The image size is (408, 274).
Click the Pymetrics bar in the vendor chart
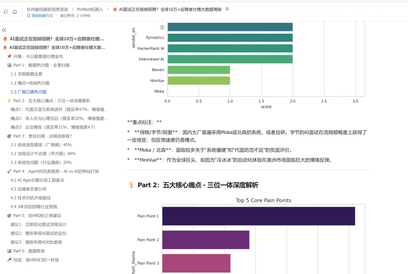(230, 38)
